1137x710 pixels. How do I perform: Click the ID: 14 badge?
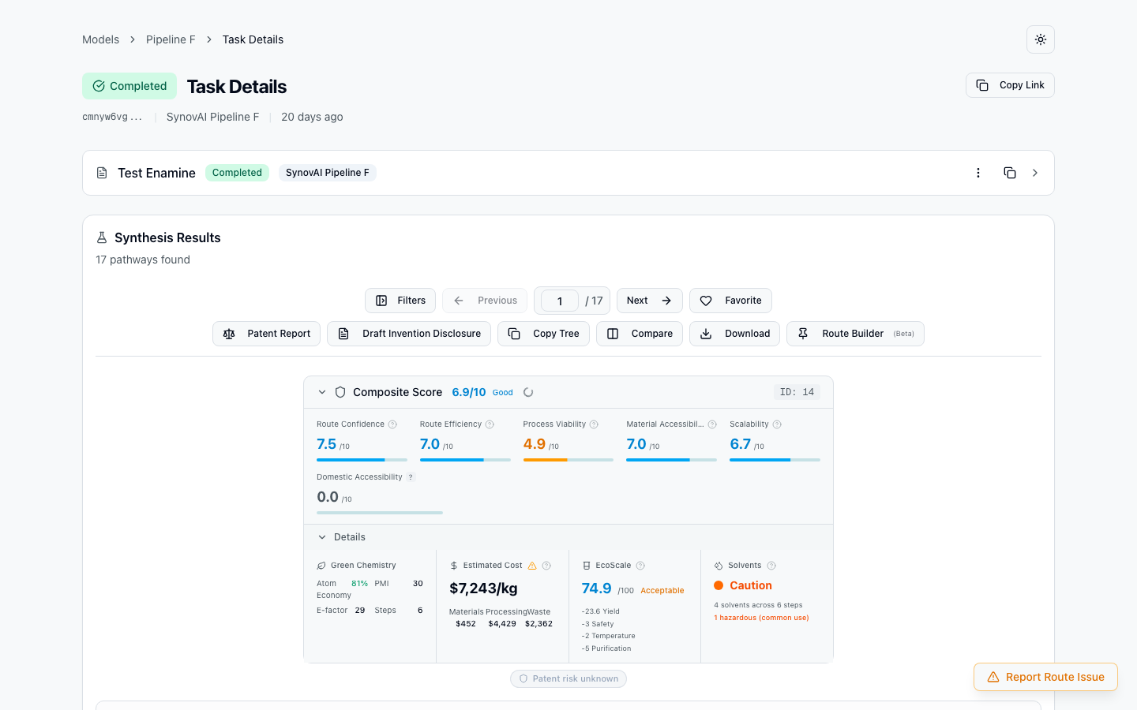point(797,392)
